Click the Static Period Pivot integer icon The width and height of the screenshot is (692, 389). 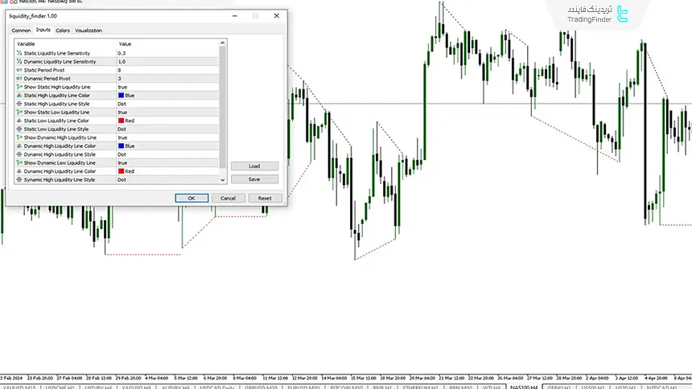click(x=19, y=70)
